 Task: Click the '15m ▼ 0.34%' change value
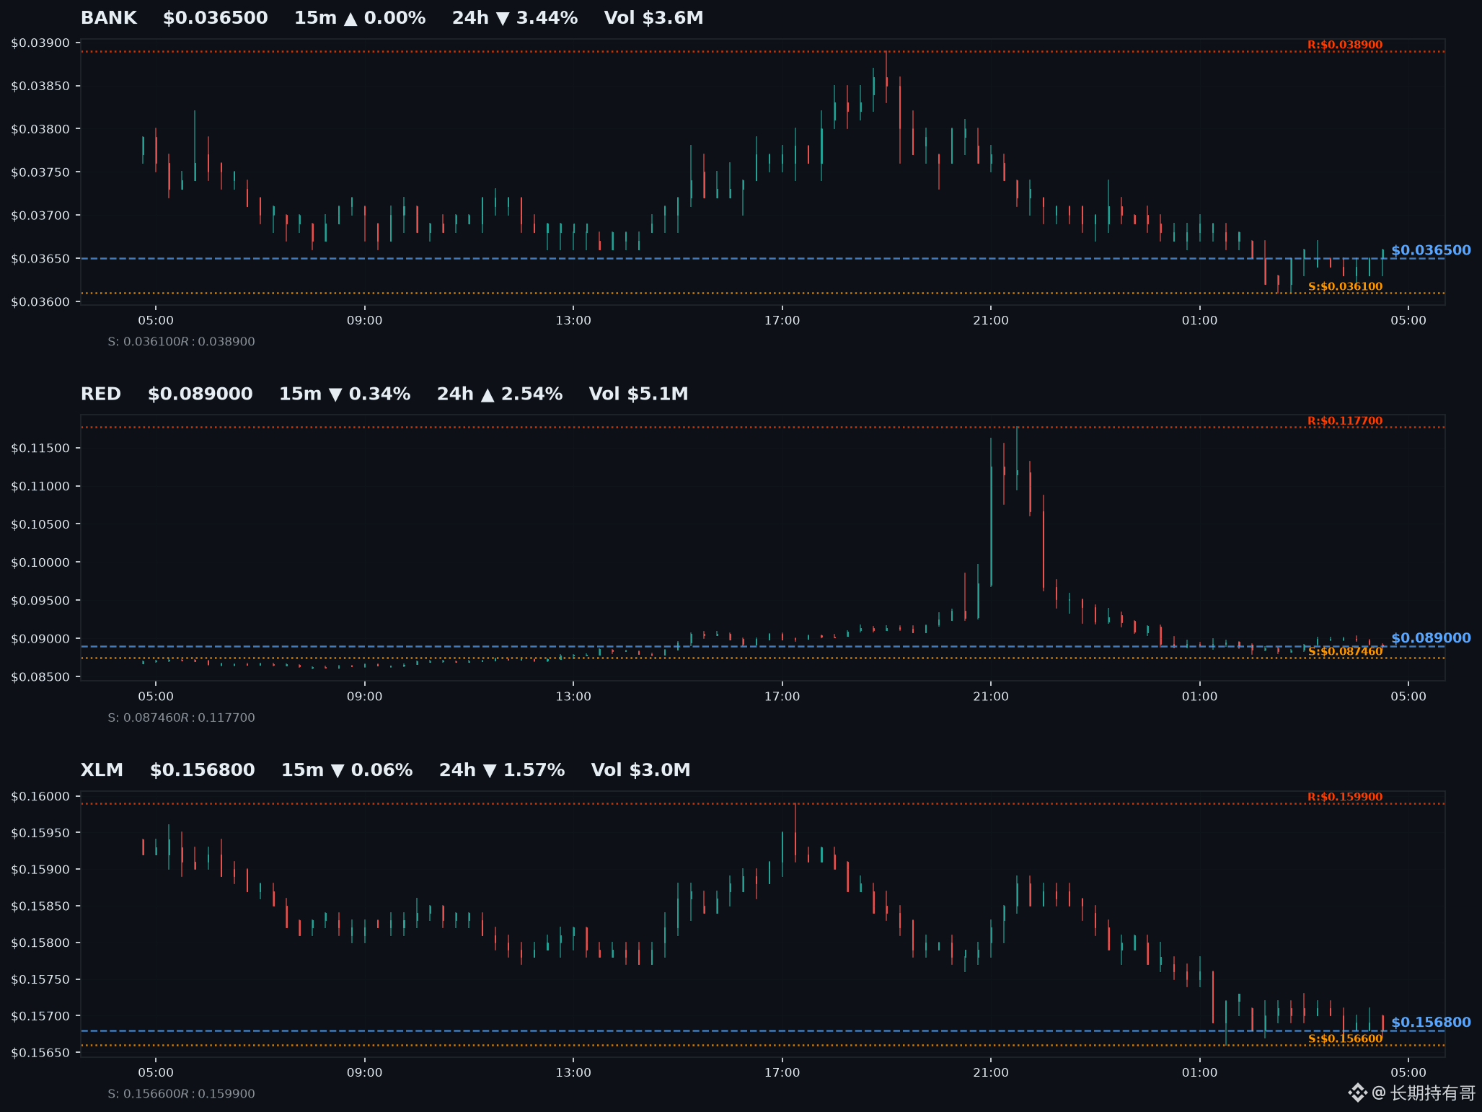pyautogui.click(x=345, y=394)
